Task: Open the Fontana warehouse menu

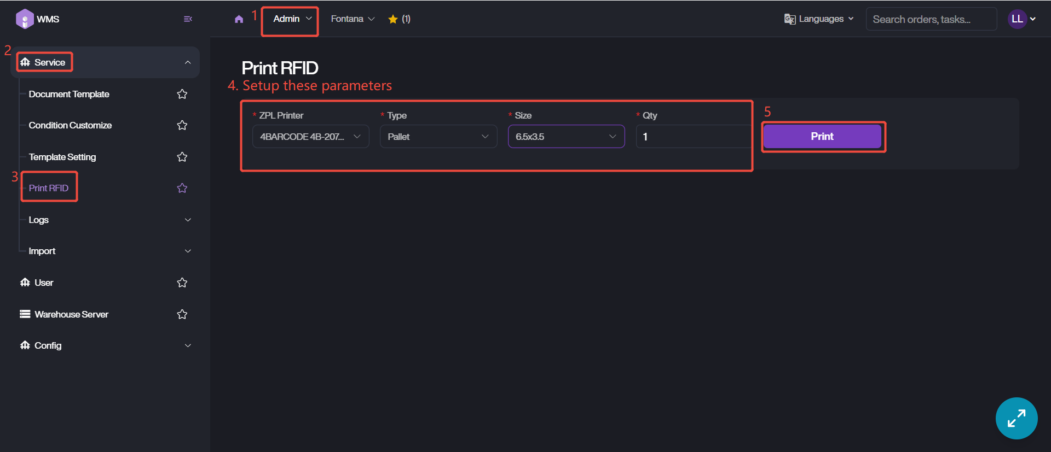Action: [x=353, y=19]
